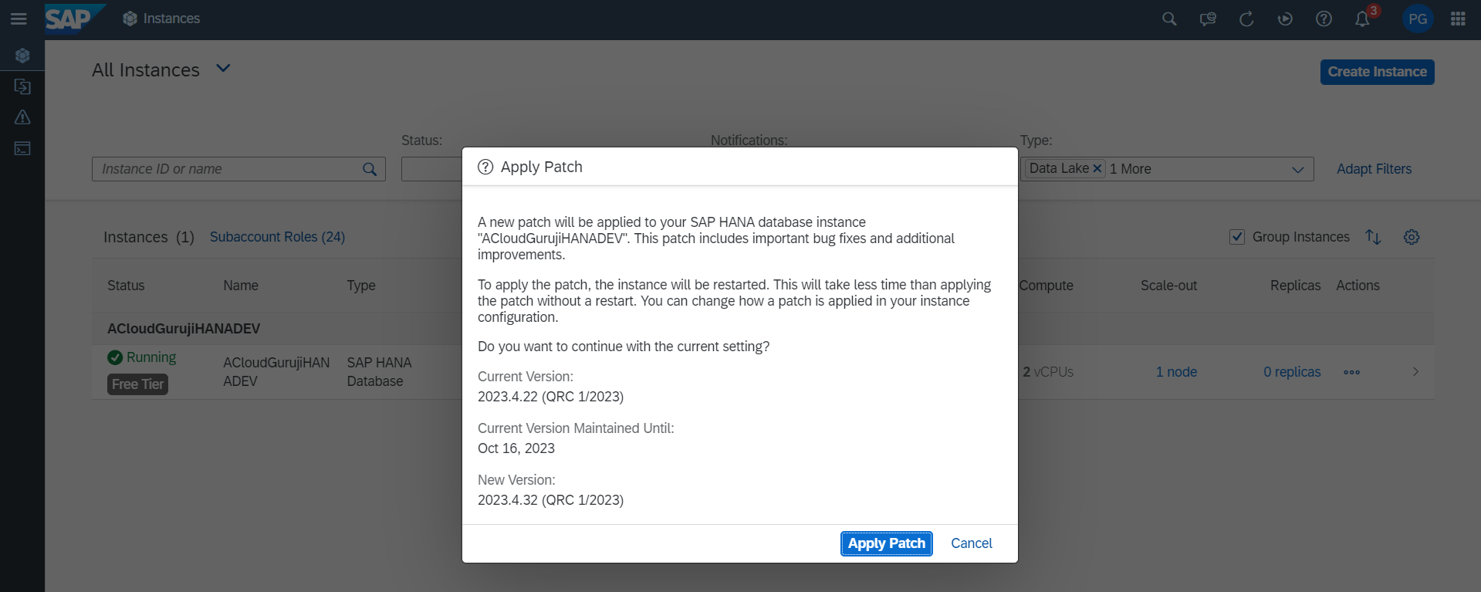Open the help question mark icon

click(x=1324, y=19)
